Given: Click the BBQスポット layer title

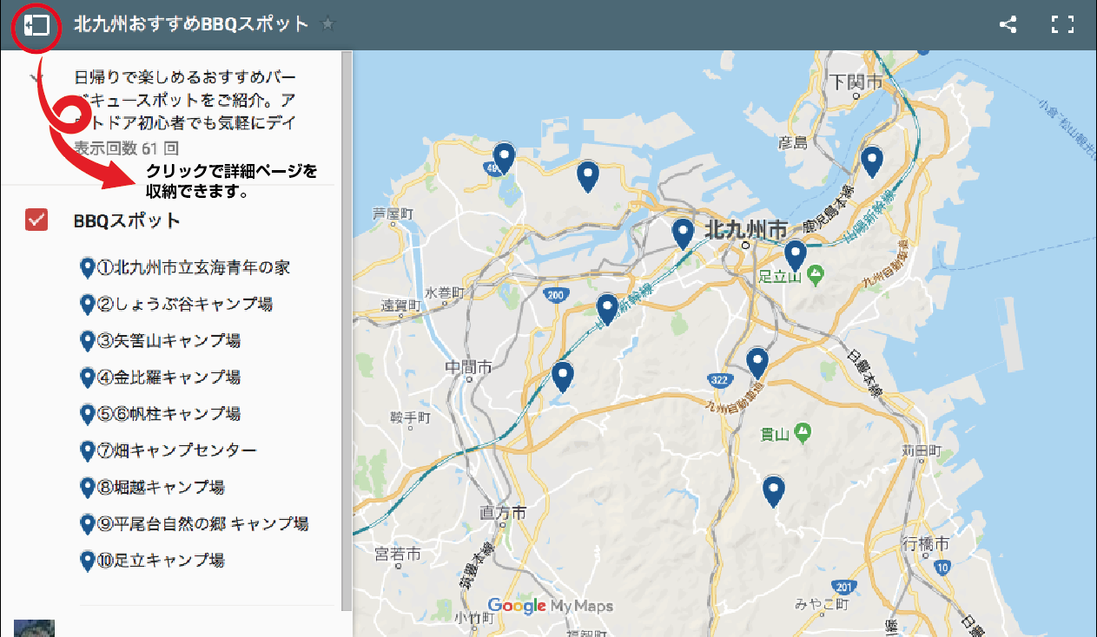Looking at the screenshot, I should (x=127, y=220).
